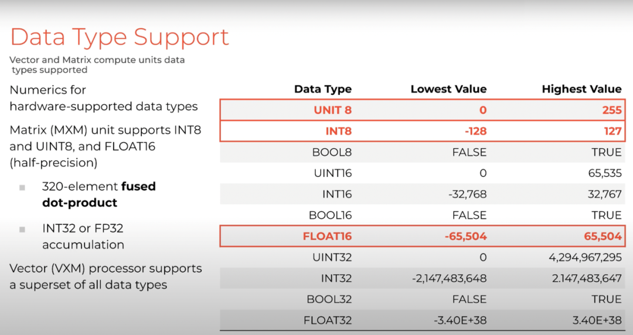Click the "Vector and Matrix compute units" subtitle

(x=97, y=60)
